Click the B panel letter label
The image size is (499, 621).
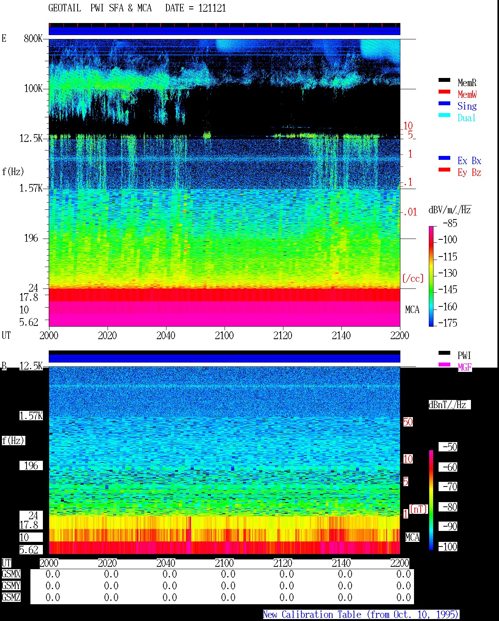pyautogui.click(x=4, y=366)
